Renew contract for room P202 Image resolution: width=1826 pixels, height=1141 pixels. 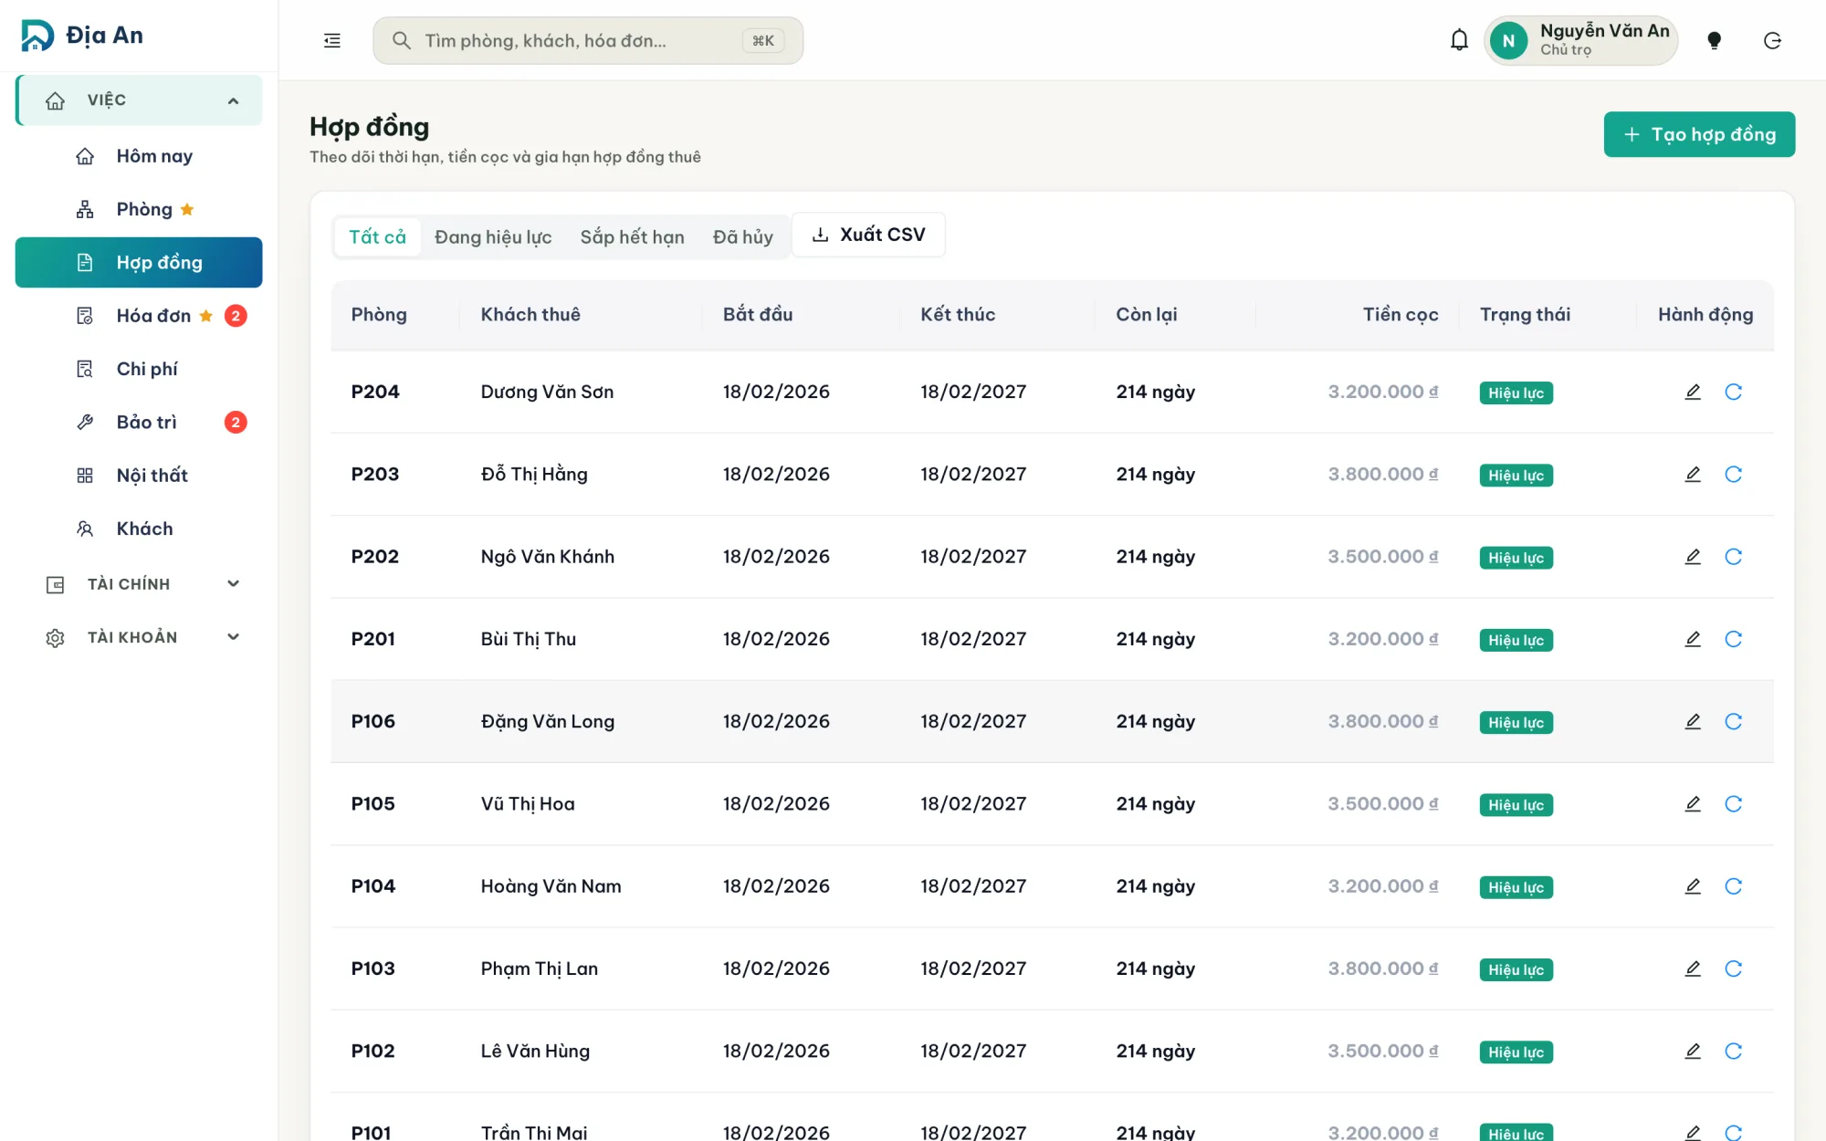(1733, 557)
